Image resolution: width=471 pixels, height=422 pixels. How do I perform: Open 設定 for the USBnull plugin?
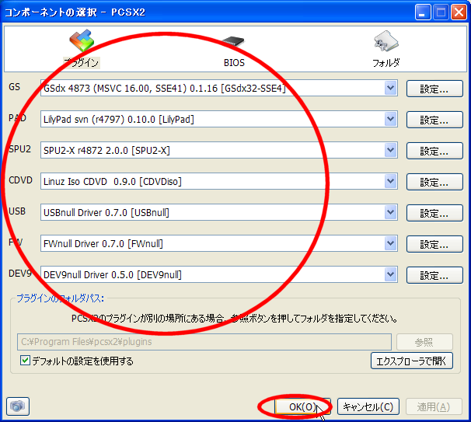click(x=434, y=213)
